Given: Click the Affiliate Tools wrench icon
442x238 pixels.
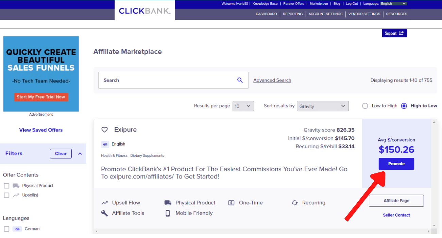Looking at the screenshot, I should point(105,213).
